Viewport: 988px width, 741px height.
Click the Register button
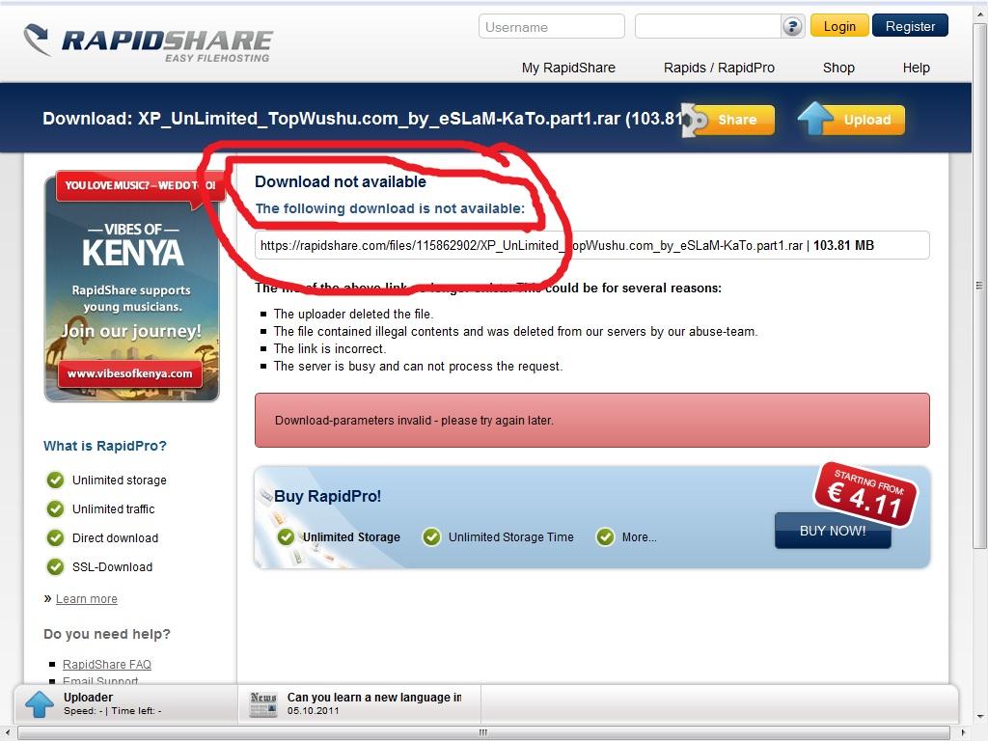[x=910, y=26]
